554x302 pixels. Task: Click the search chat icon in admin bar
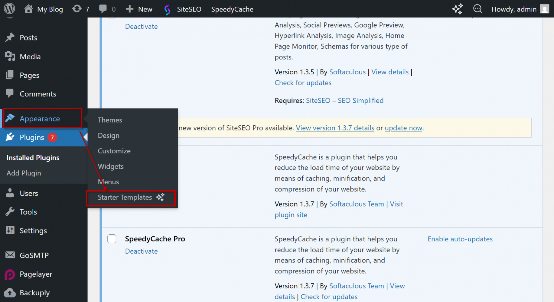(477, 9)
